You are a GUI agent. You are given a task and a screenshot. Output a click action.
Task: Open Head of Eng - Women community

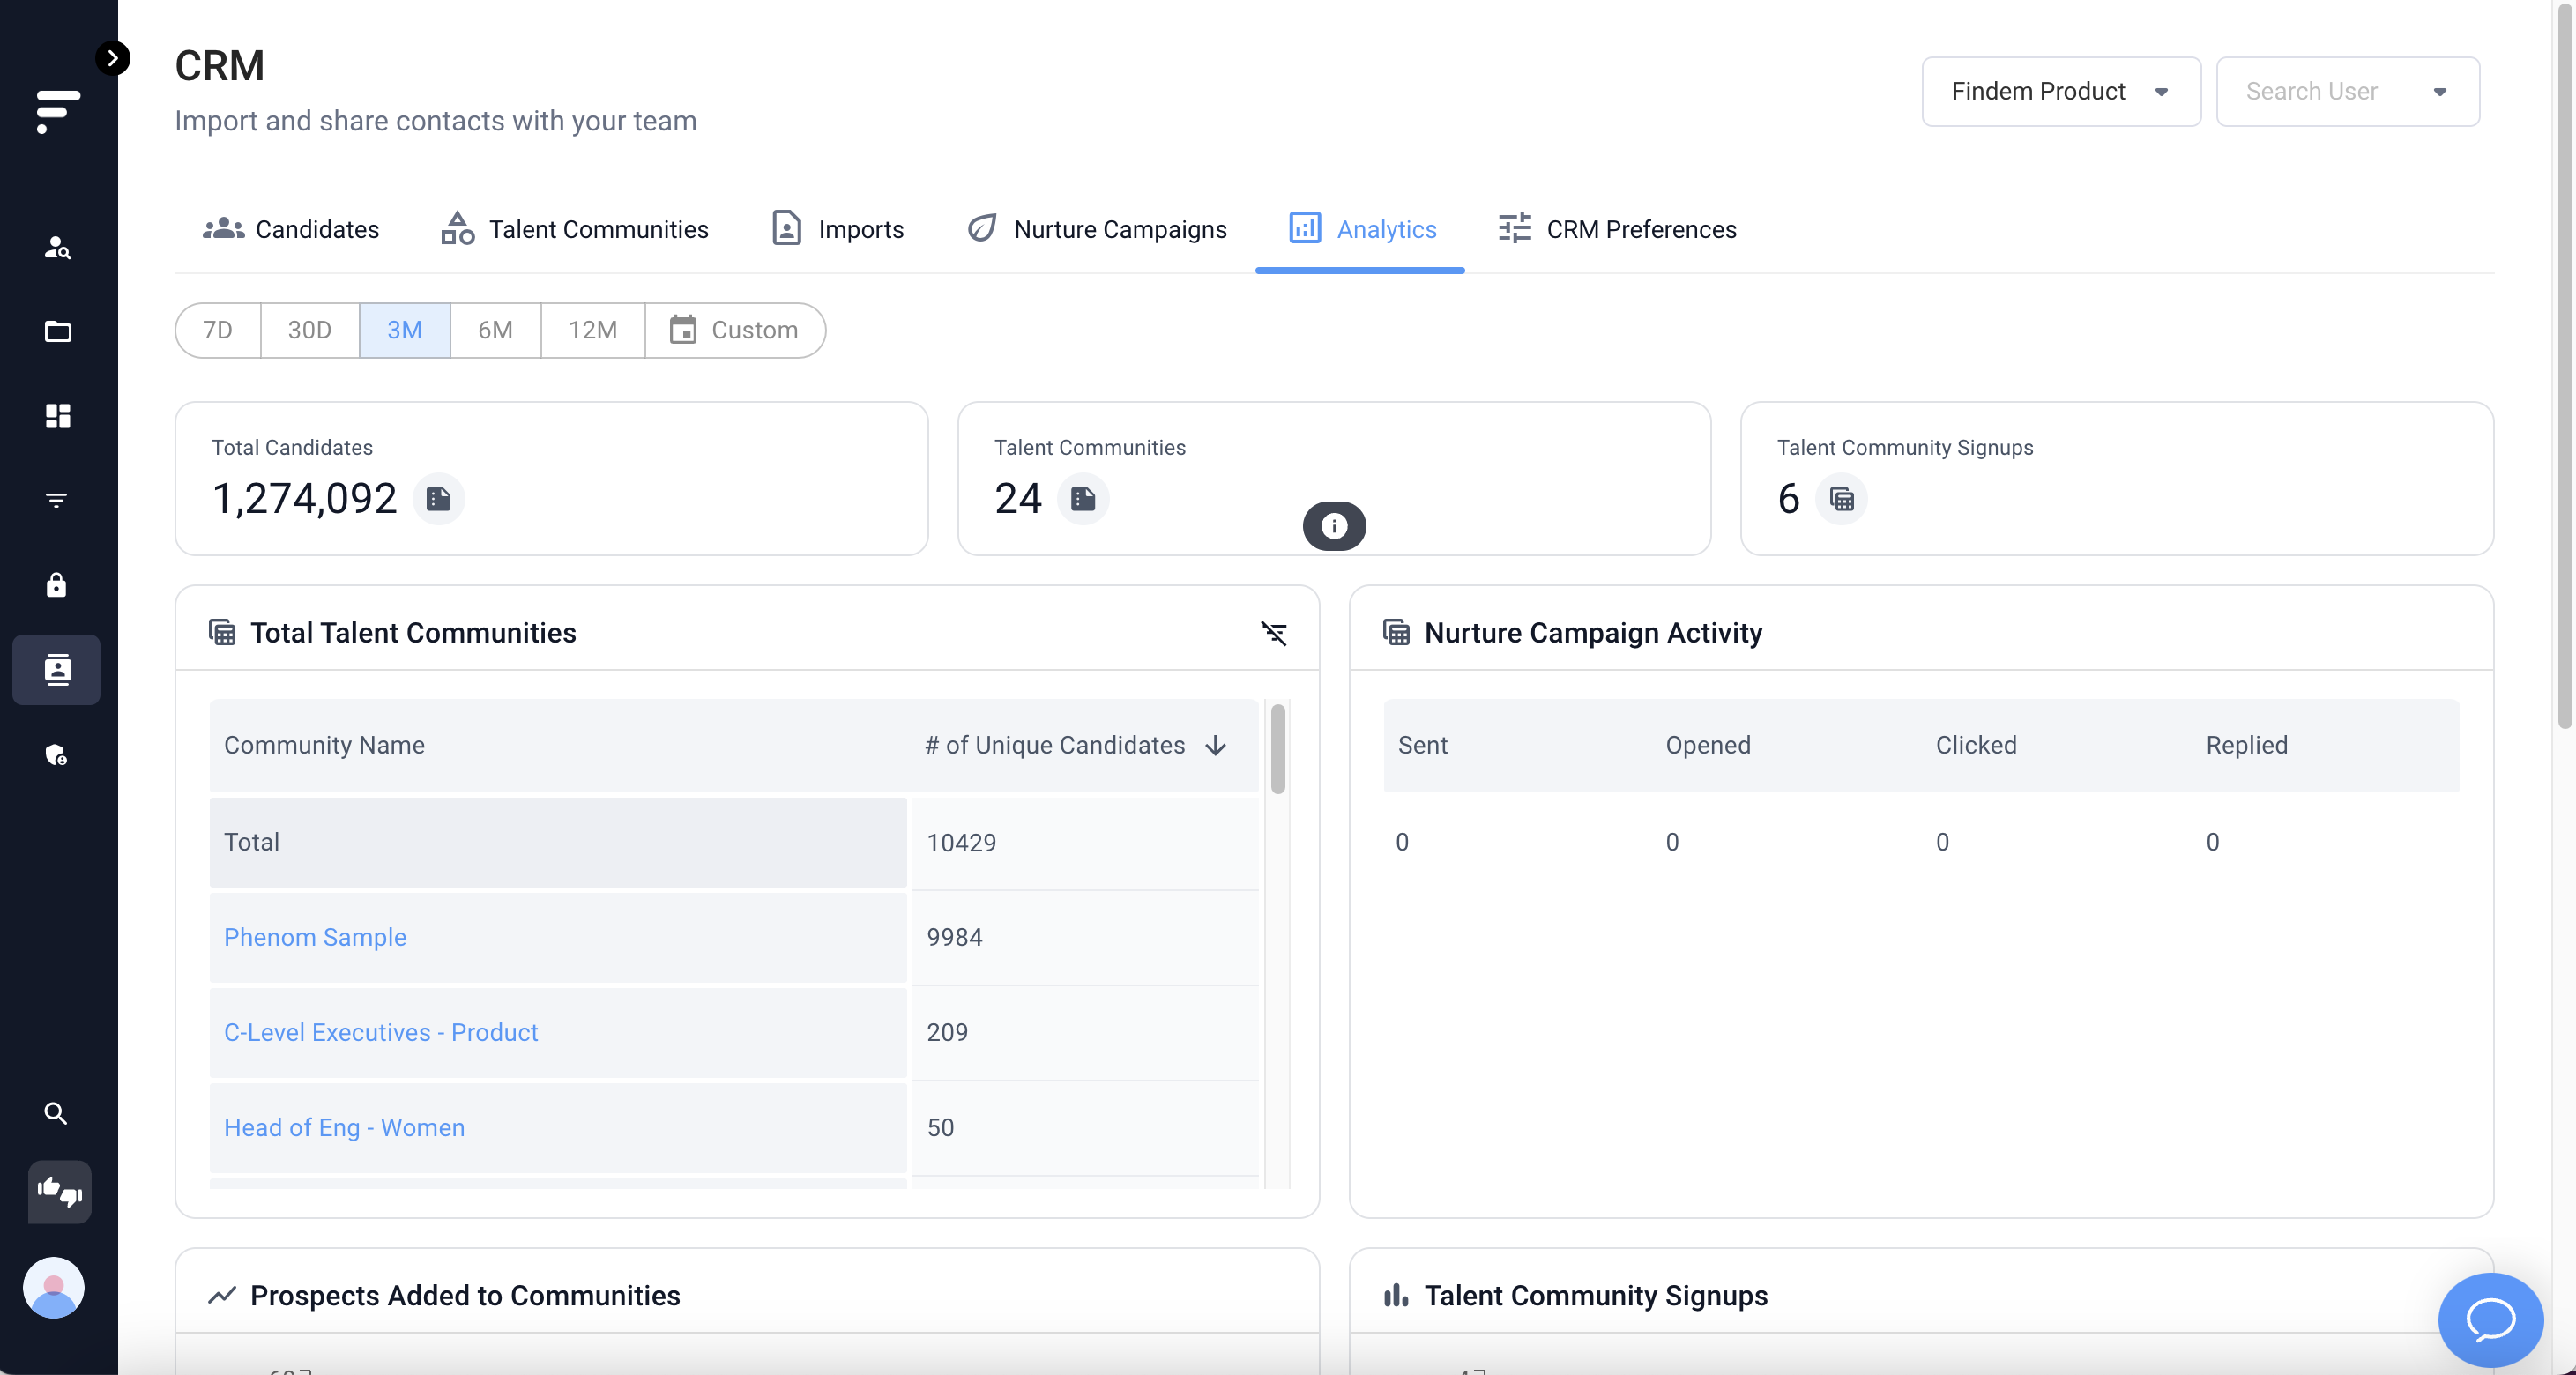[x=344, y=1127]
